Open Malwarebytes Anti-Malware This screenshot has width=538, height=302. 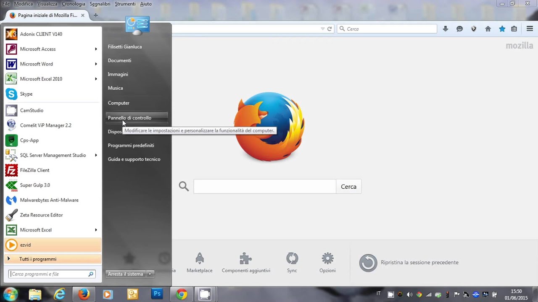tap(53, 200)
